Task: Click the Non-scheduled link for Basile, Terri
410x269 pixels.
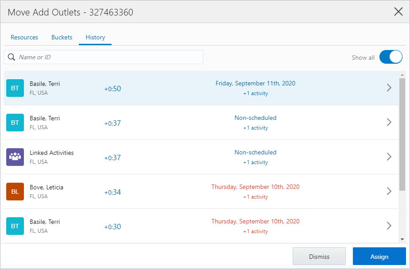Action: coord(255,118)
